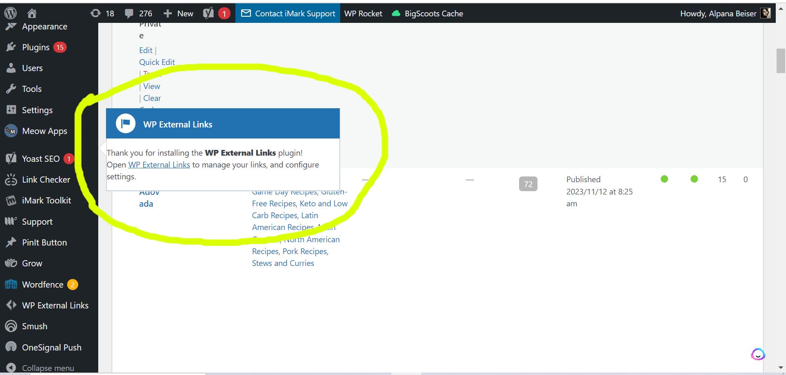Click the iMark Toolkit icon

click(11, 200)
